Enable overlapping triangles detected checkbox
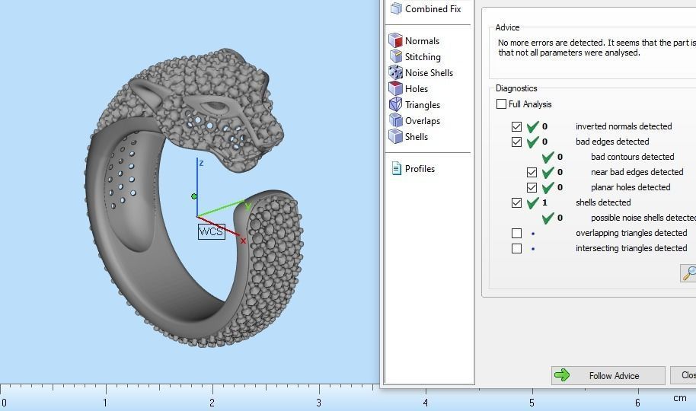 [516, 233]
